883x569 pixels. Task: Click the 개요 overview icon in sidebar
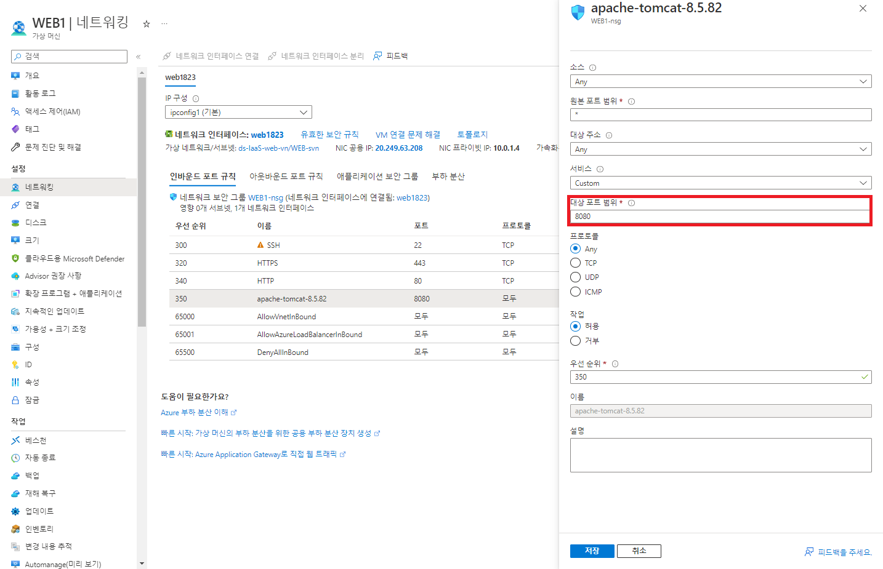pyautogui.click(x=15, y=76)
